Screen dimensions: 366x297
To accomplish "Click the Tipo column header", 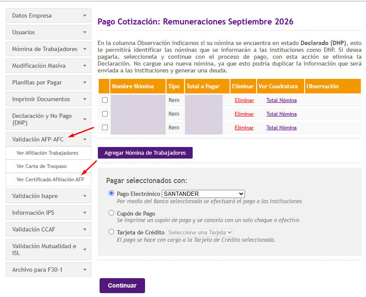I will click(175, 86).
